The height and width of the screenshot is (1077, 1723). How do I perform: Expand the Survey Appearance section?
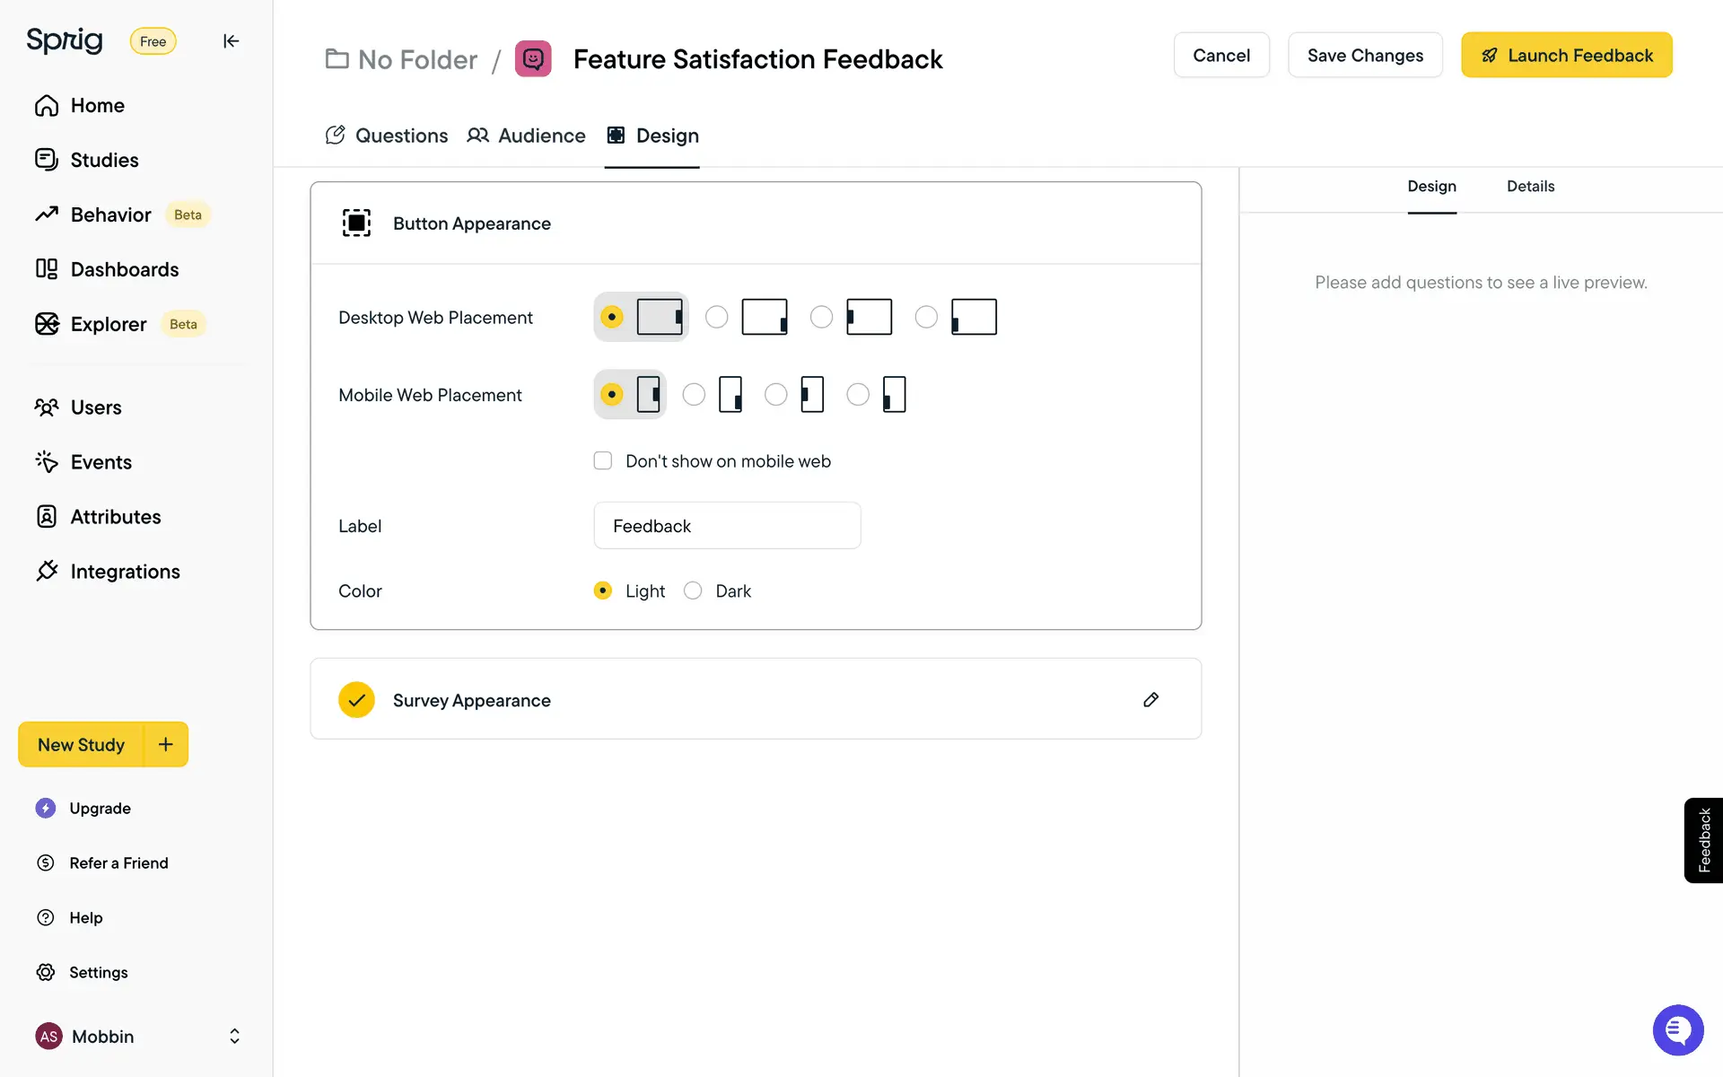tap(471, 700)
